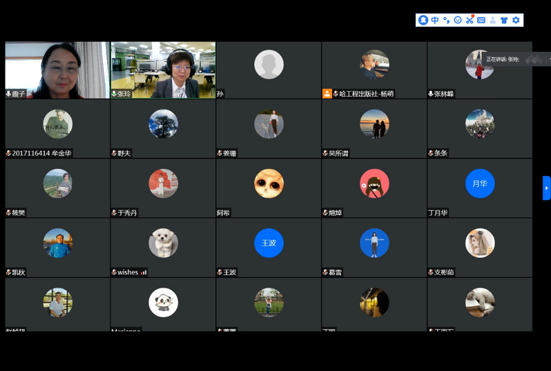551x371 pixels.
Task: Click muted microphone icon next to 野夫
Action: pyautogui.click(x=114, y=153)
